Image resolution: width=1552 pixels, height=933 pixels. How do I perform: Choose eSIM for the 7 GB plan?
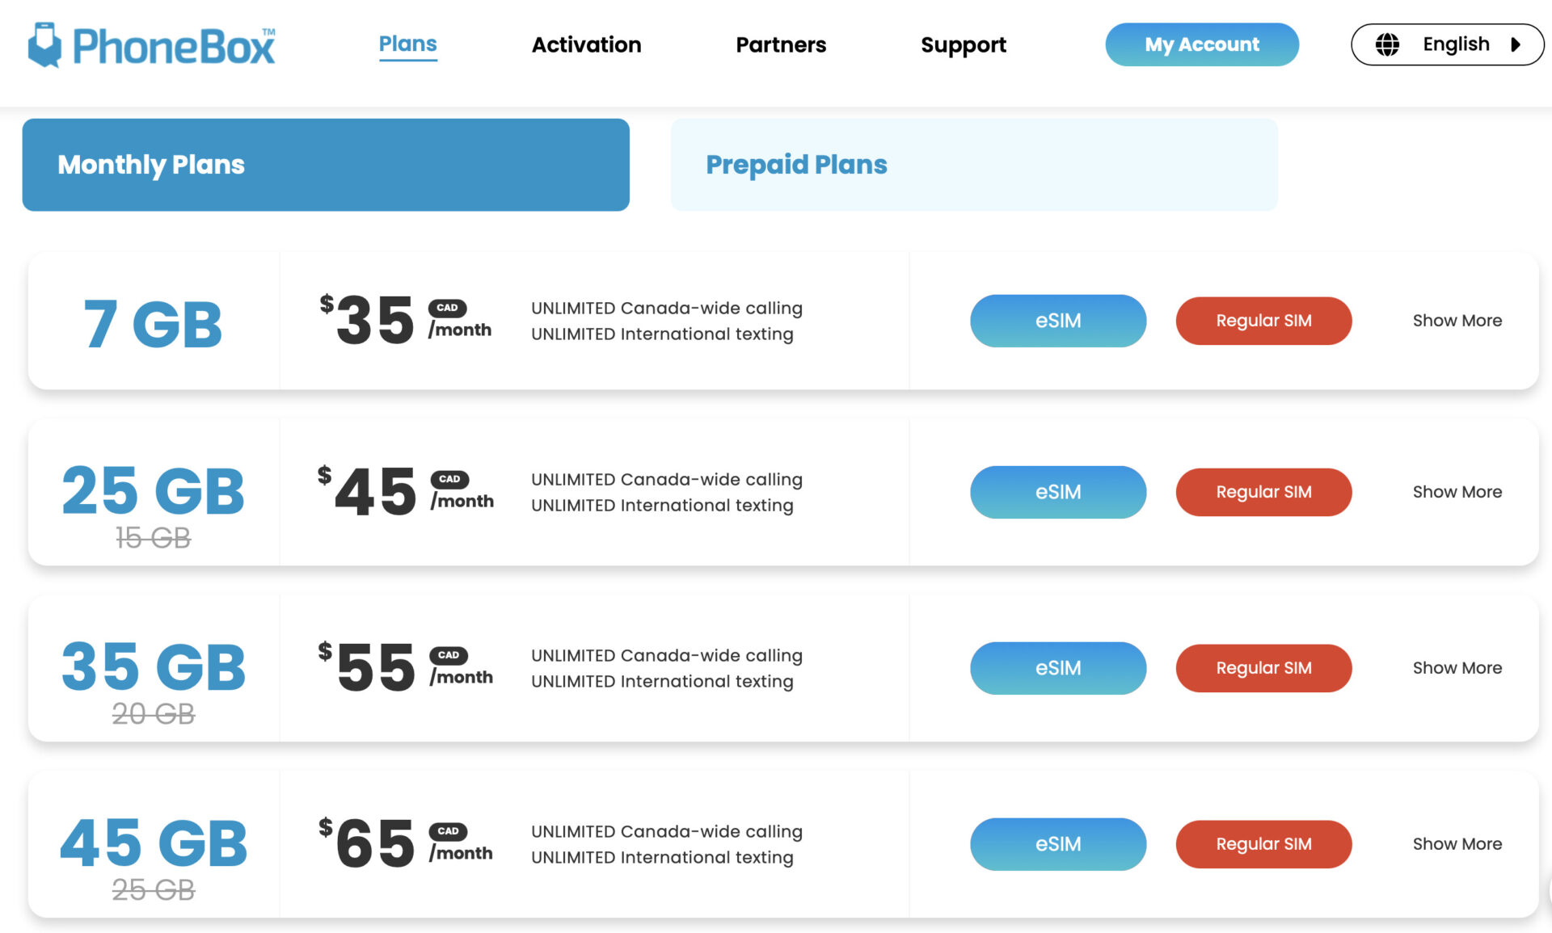coord(1057,321)
